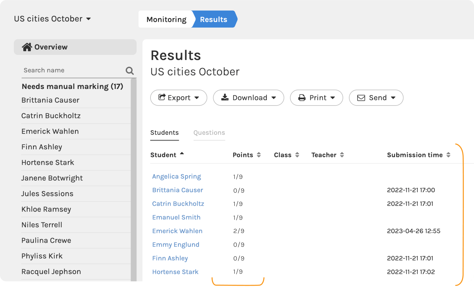Open the Send dropdown menu
474x287 pixels.
click(x=376, y=98)
